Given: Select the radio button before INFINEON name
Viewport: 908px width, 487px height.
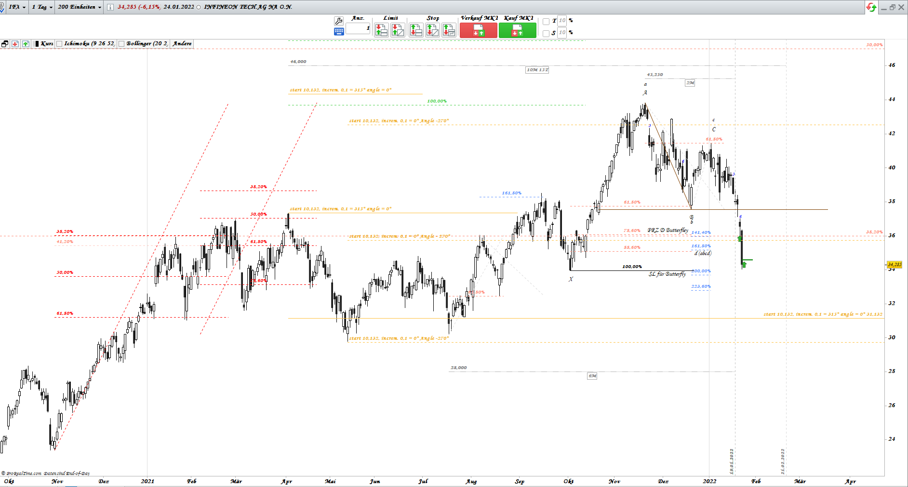Looking at the screenshot, I should [199, 7].
